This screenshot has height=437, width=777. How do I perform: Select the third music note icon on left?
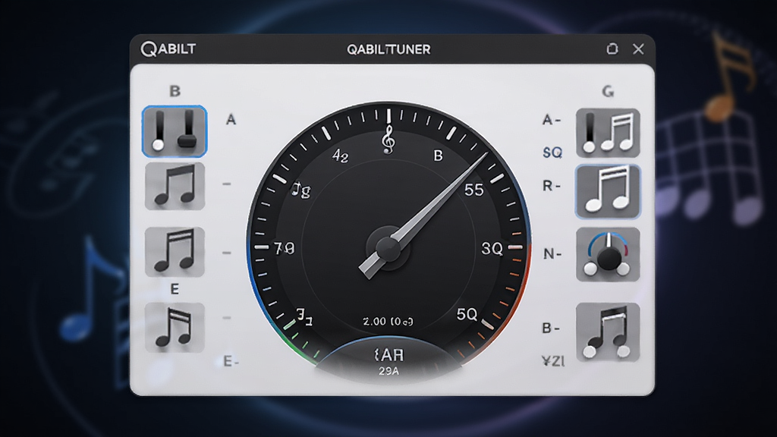(x=175, y=251)
